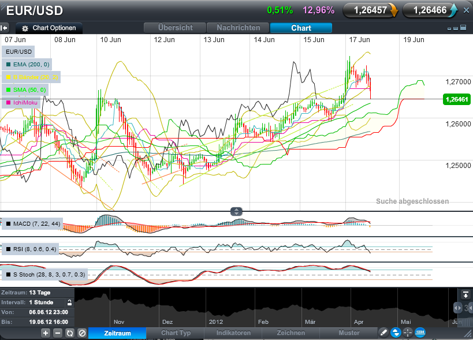Toggle the IchiMoku indicator legend
This screenshot has width=473, height=340.
[x=22, y=102]
